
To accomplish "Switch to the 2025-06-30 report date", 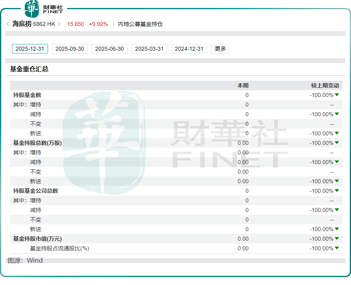I will click(110, 49).
